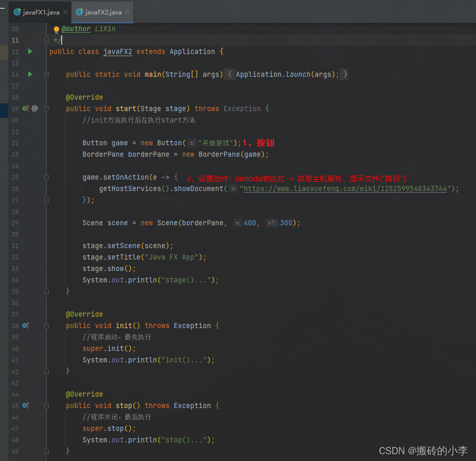The image size is (476, 461).
Task: Click the javaFX1.java file type icon
Action: point(17,12)
